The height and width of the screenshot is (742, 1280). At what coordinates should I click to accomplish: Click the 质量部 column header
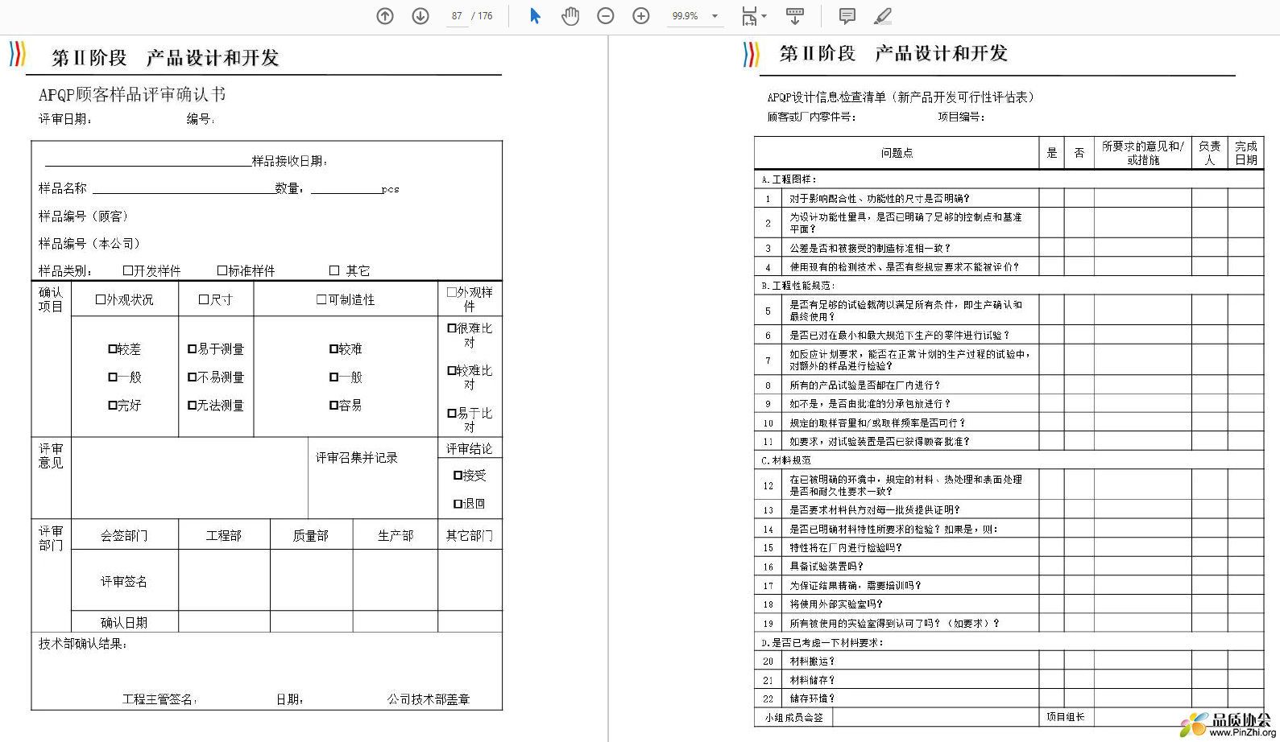pyautogui.click(x=311, y=535)
